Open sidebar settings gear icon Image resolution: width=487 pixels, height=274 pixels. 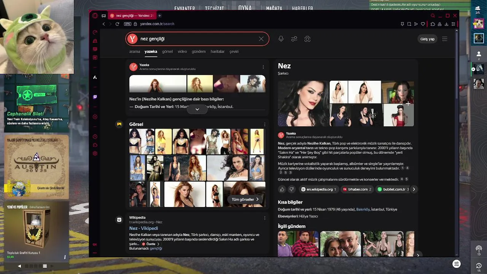[x=95, y=153]
